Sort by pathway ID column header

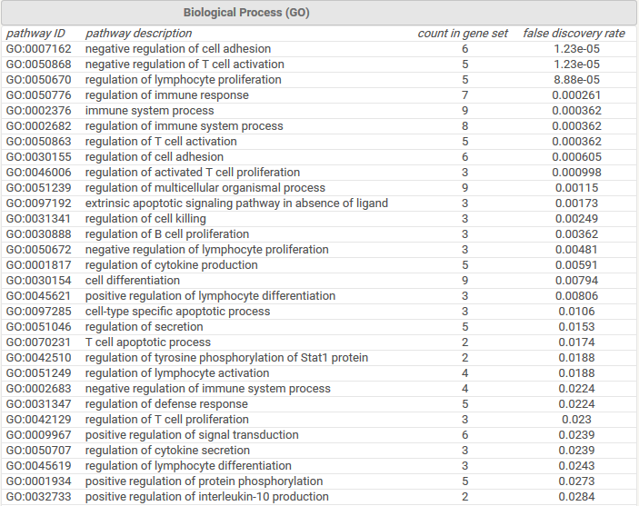pyautogui.click(x=35, y=34)
